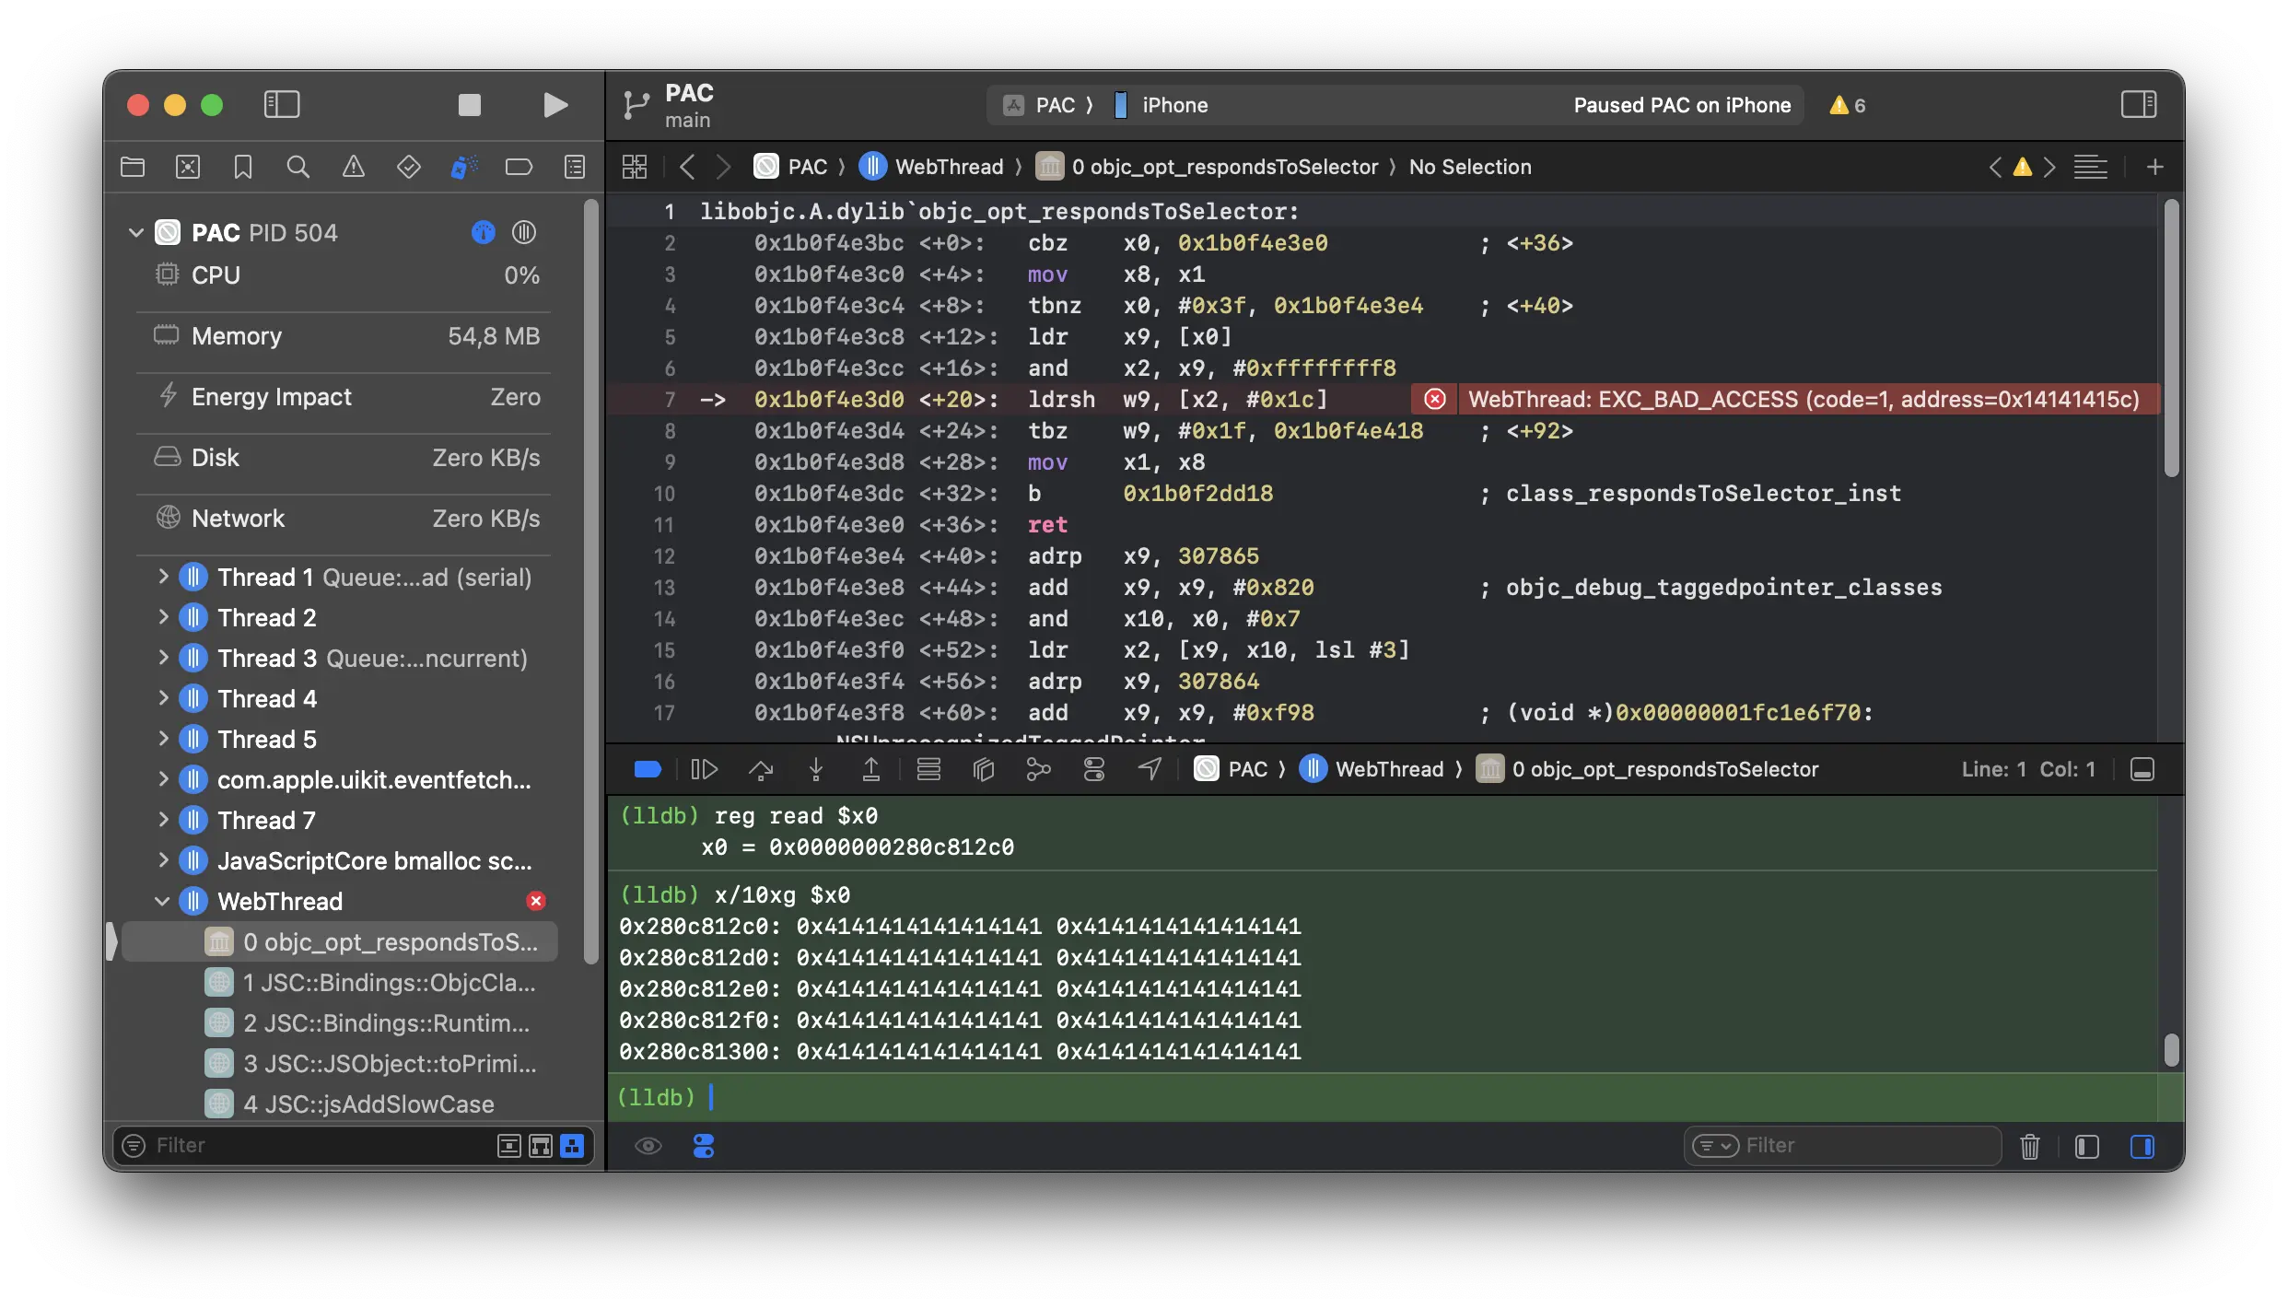This screenshot has height=1308, width=2288.
Task: Toggle the left navigator sidebar
Action: click(x=282, y=105)
